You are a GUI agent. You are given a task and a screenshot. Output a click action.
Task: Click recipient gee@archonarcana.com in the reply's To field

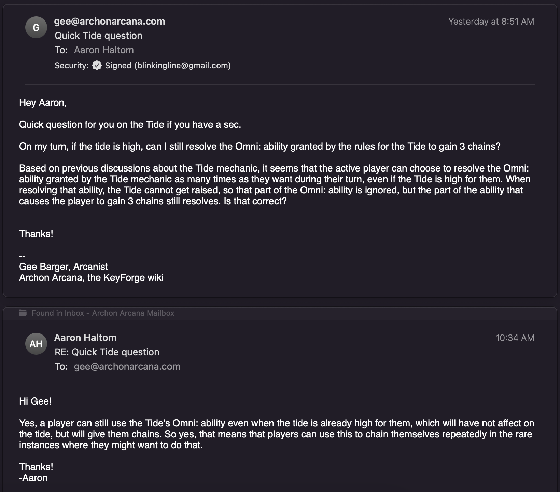(127, 366)
